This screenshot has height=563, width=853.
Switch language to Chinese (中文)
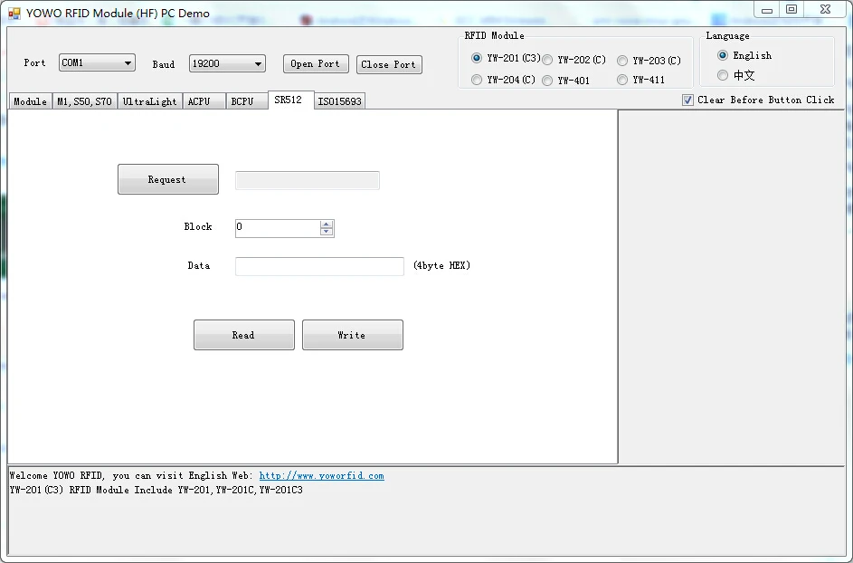click(x=723, y=75)
